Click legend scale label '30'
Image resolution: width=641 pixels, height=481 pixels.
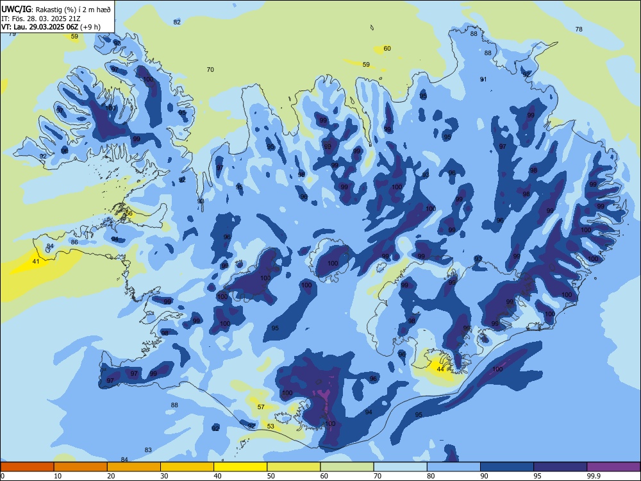(x=164, y=476)
